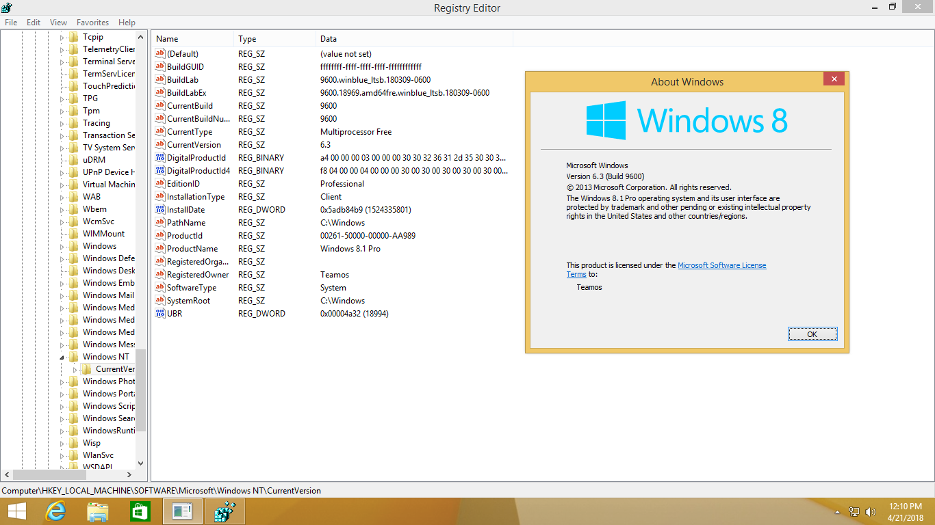
Task: Open File Explorer from the taskbar
Action: pyautogui.click(x=98, y=511)
